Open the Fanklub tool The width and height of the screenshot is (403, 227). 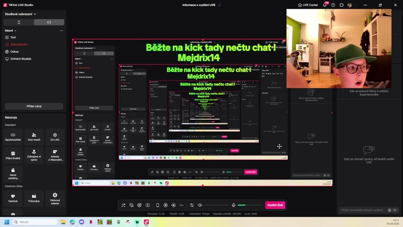(x=13, y=198)
